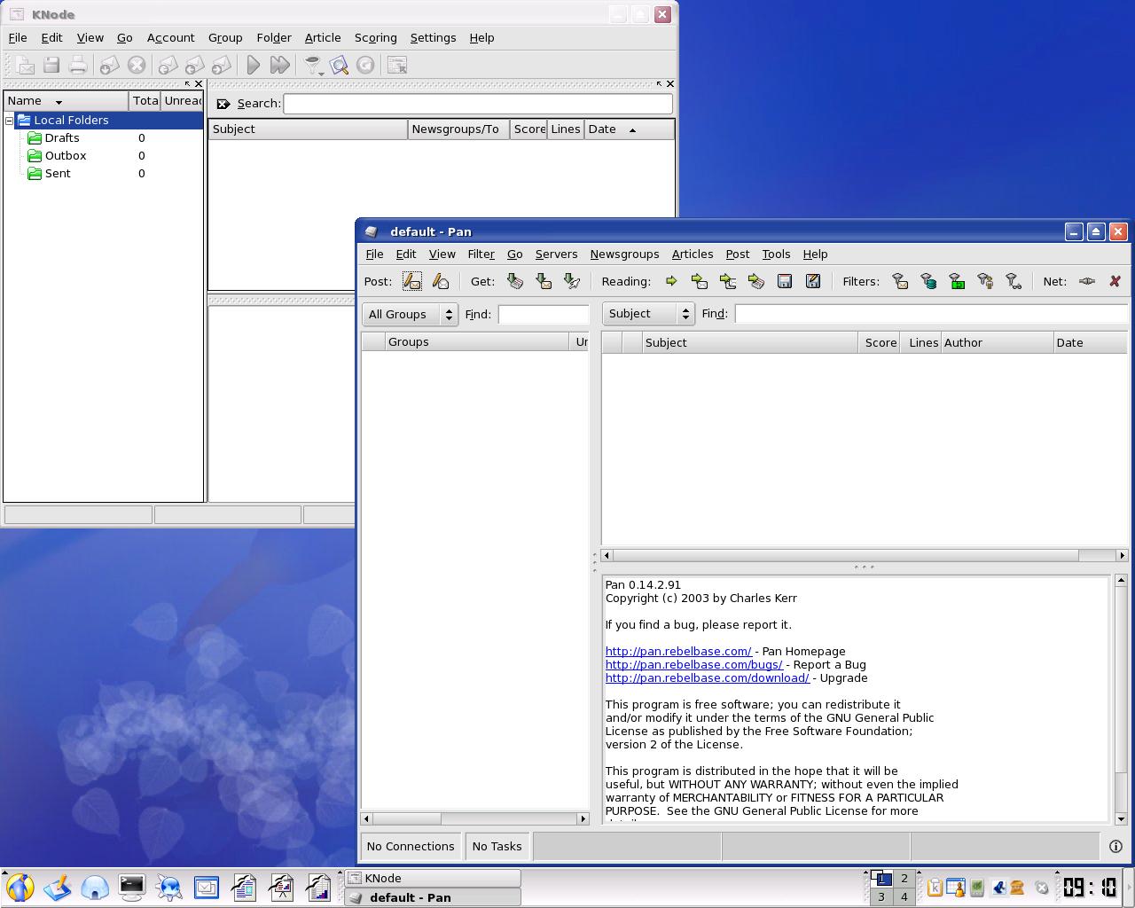Open Scoring menu in KNode
The width and height of the screenshot is (1135, 908).
375,37
